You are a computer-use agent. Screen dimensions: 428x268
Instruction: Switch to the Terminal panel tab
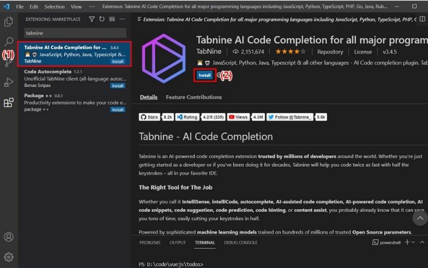205,243
